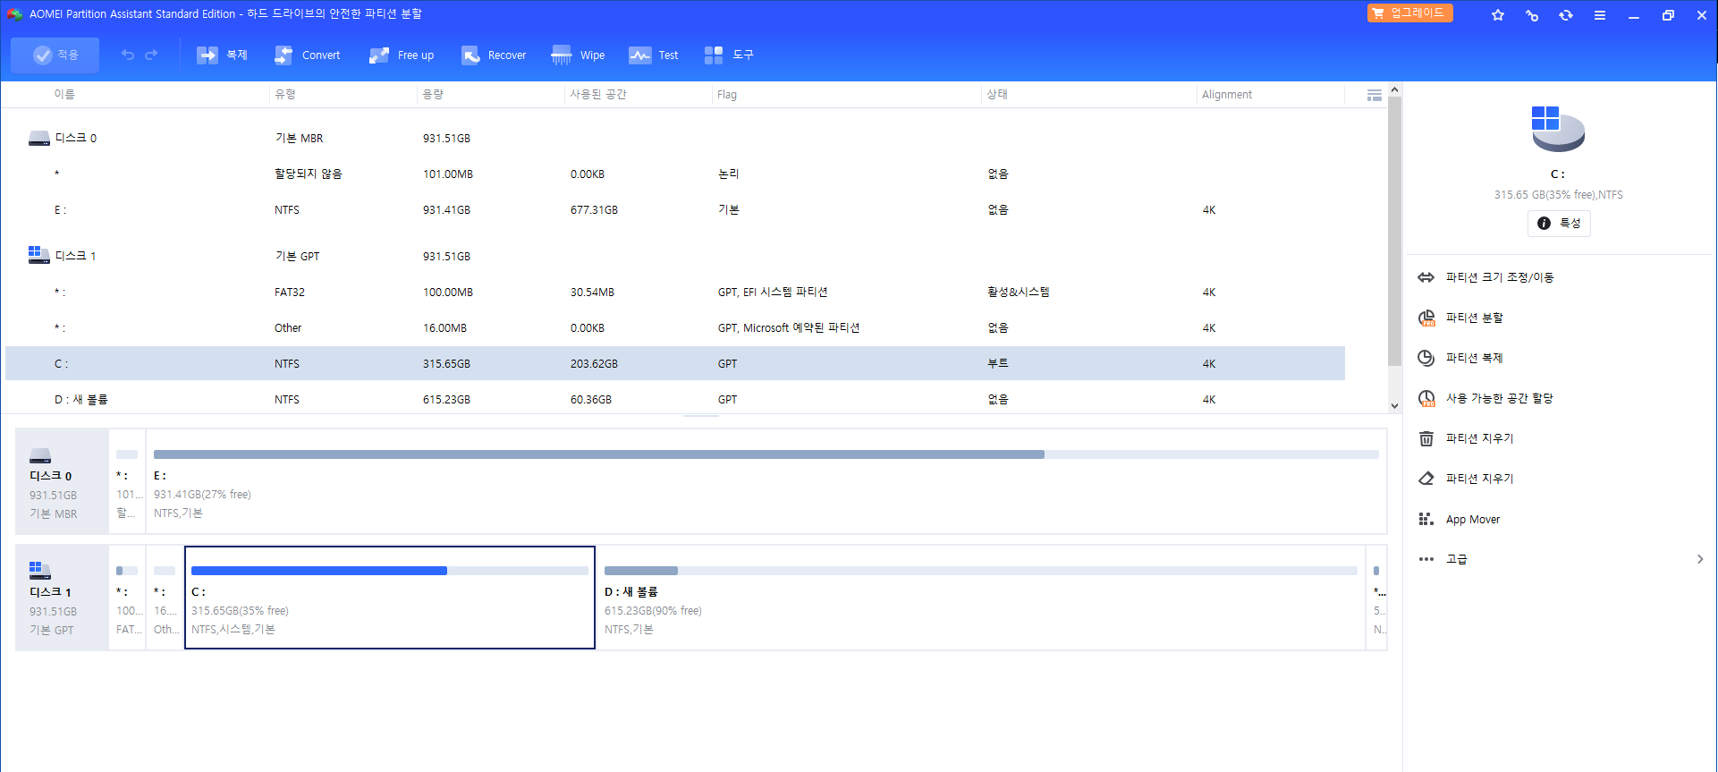Click the 디스크 0 block in disk map

[x=62, y=481]
